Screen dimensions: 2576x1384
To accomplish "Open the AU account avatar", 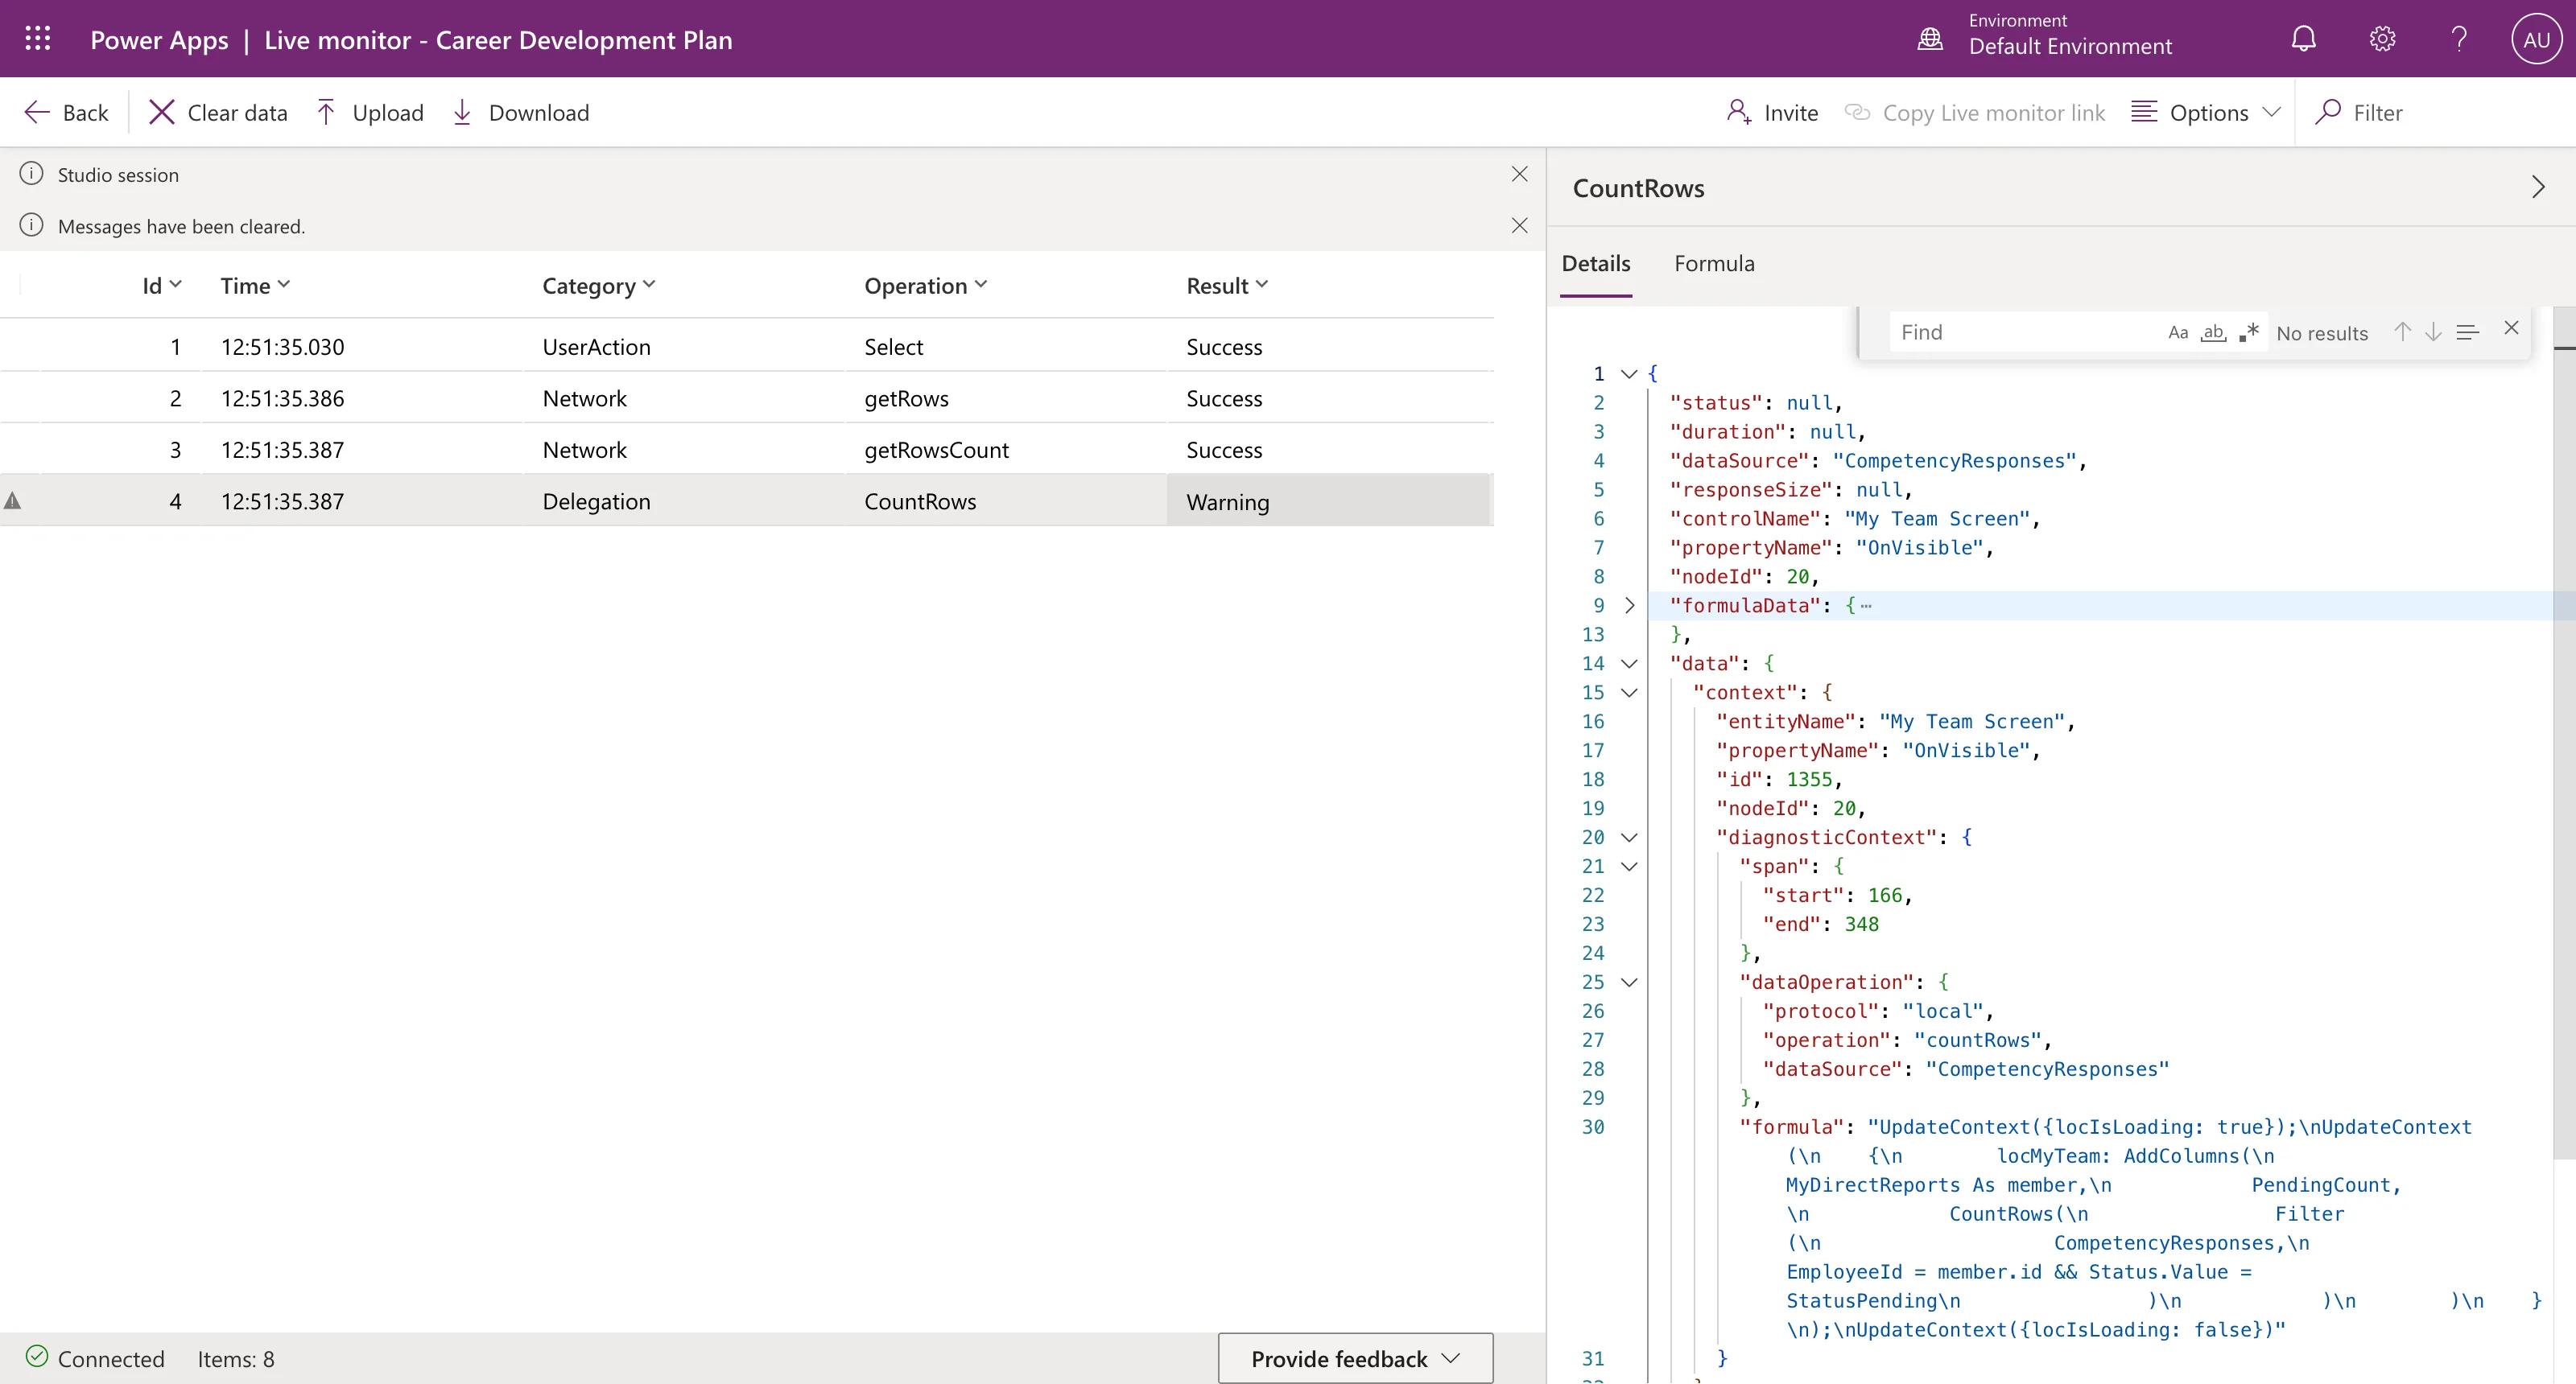I will coord(2536,39).
